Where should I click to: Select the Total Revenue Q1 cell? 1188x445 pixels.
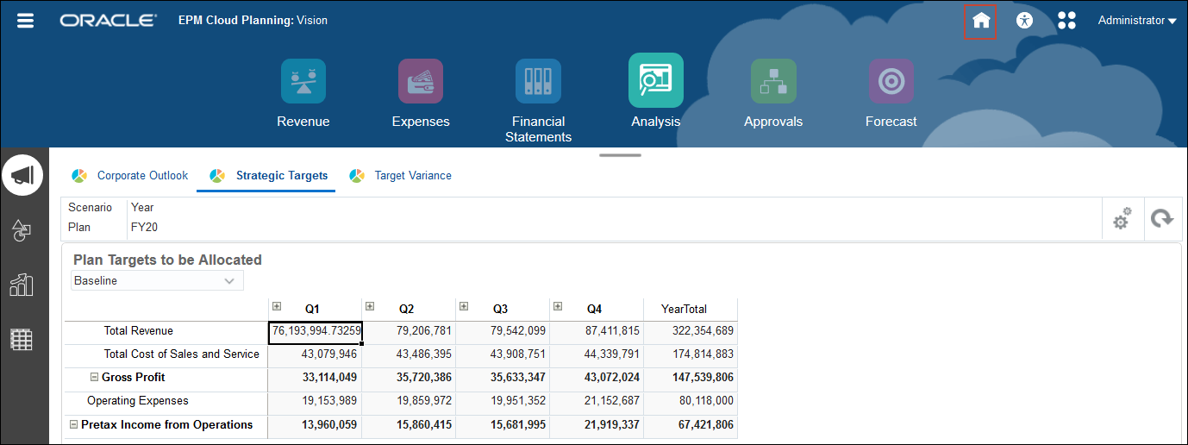click(x=315, y=331)
